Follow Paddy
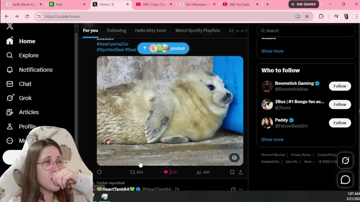 pos(340,123)
